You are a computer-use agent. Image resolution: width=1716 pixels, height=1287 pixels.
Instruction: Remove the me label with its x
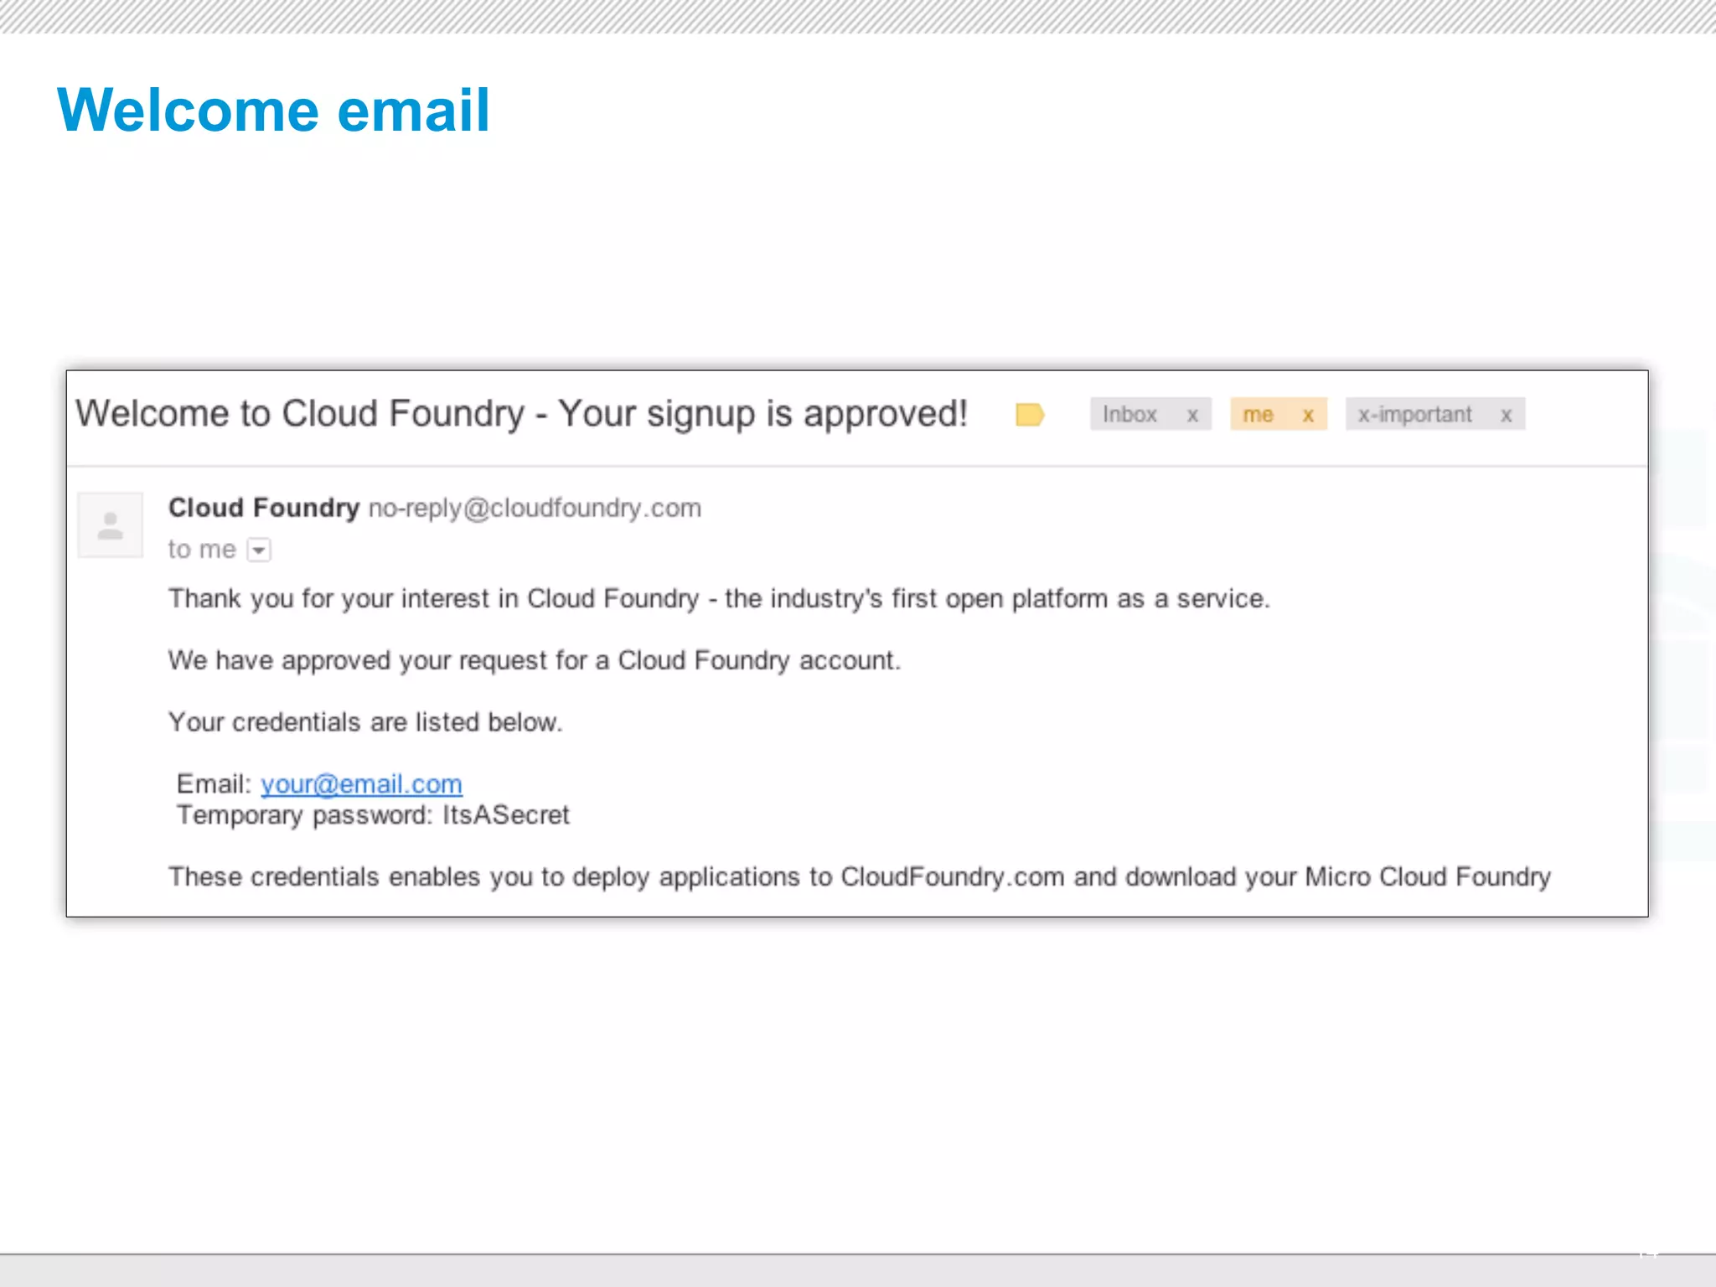coord(1308,415)
